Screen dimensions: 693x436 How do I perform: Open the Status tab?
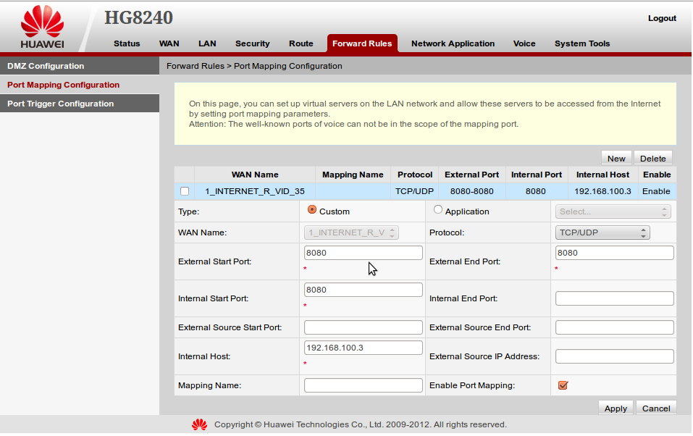127,43
